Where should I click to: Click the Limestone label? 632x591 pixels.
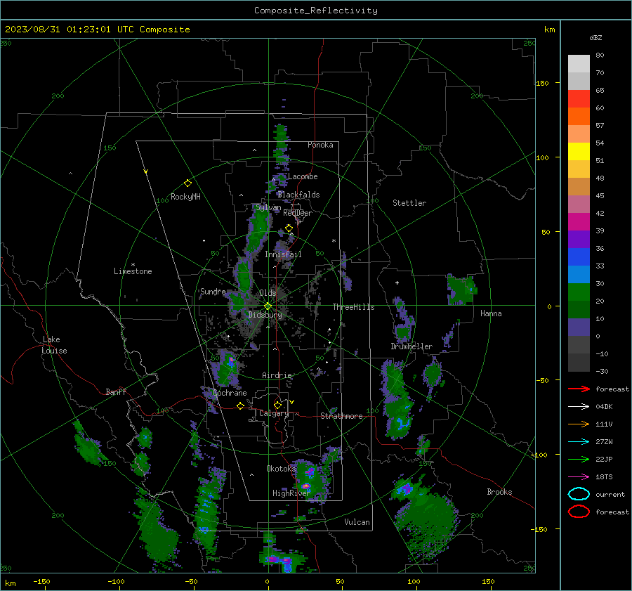point(133,271)
